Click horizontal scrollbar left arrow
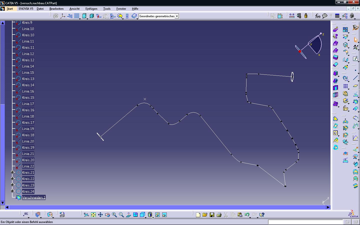The width and height of the screenshot is (360, 225). point(7,207)
